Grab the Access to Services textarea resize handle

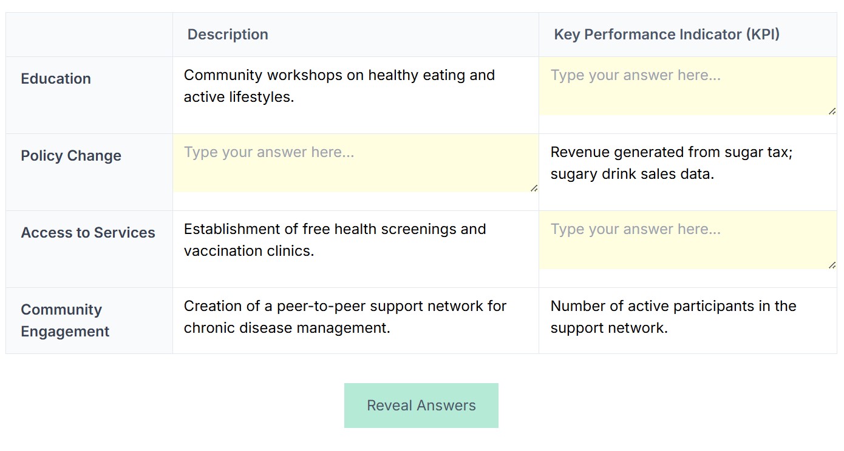832,265
